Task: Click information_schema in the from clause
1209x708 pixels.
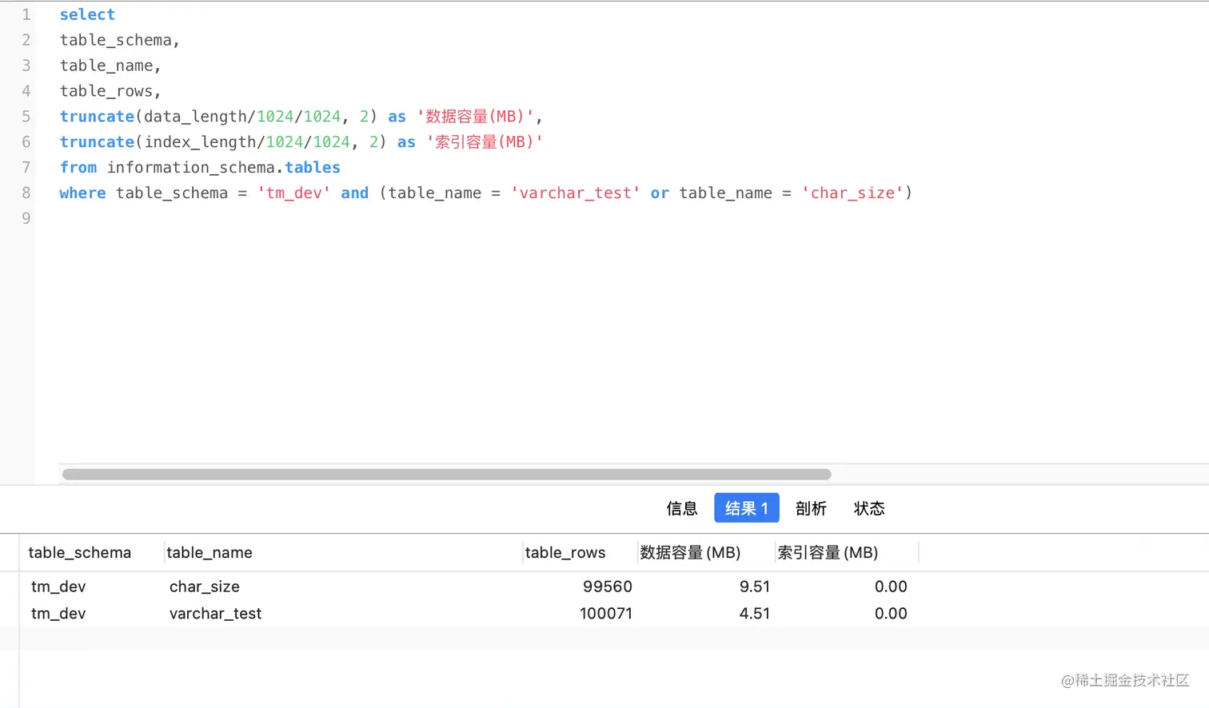Action: (191, 168)
